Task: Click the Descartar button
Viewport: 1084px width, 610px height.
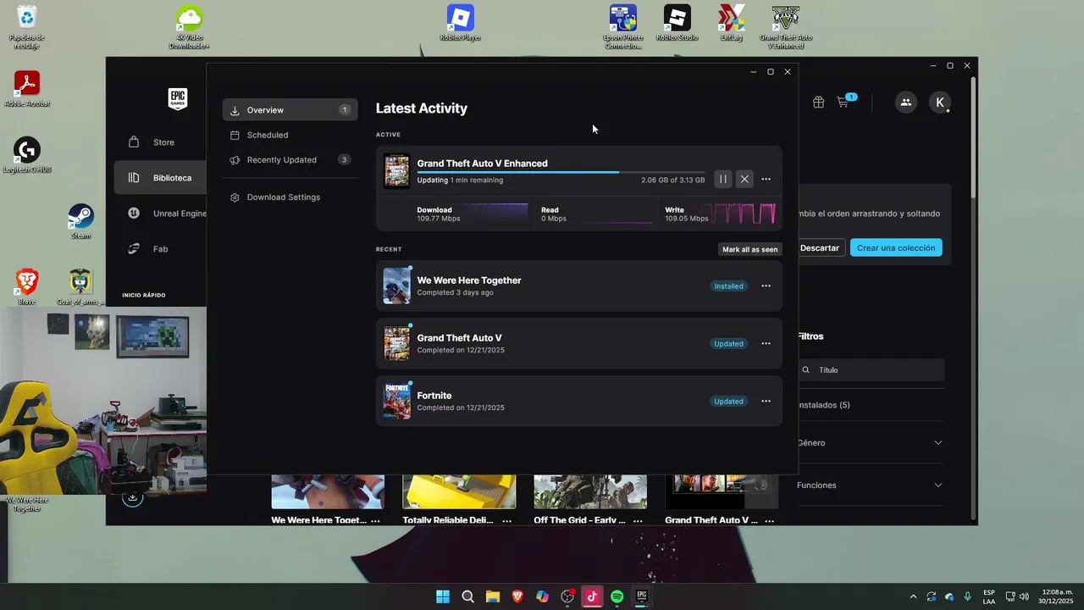Action: [820, 248]
